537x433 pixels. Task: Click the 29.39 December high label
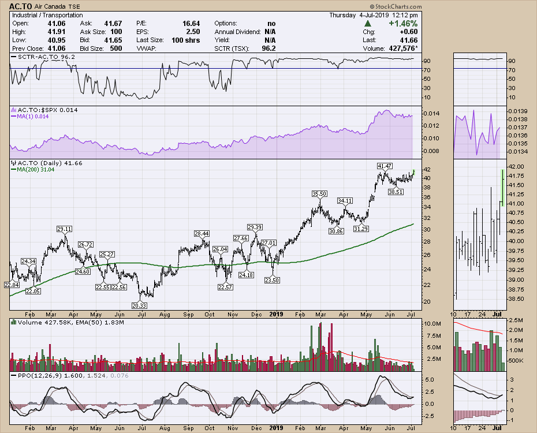(x=255, y=227)
